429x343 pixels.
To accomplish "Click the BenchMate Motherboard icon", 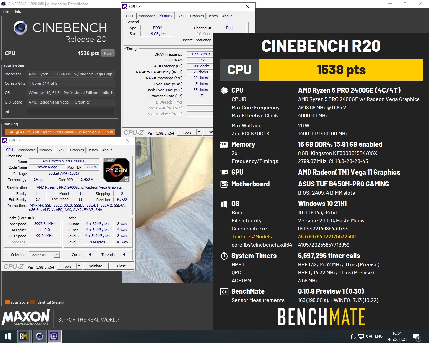I will [x=224, y=184].
